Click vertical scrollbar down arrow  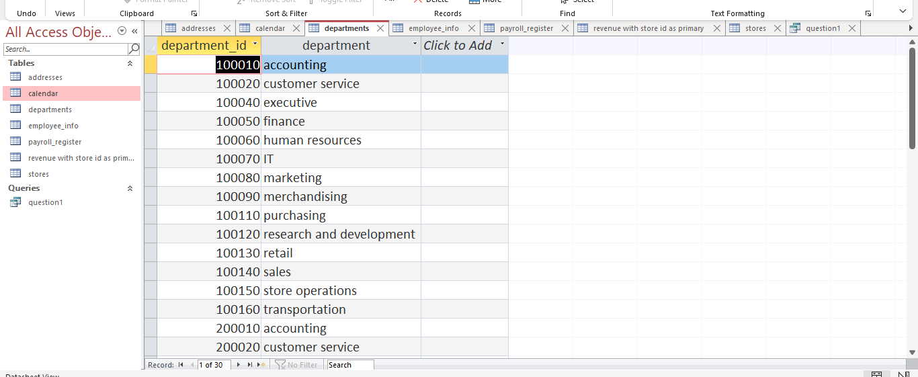tap(913, 351)
